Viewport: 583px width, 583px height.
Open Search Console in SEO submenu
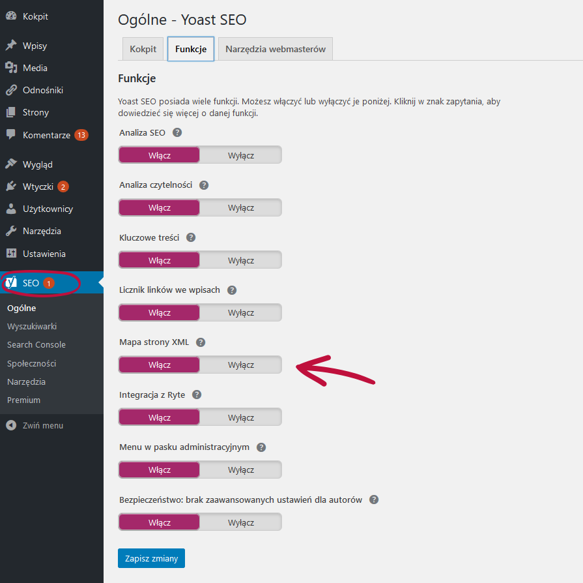36,344
